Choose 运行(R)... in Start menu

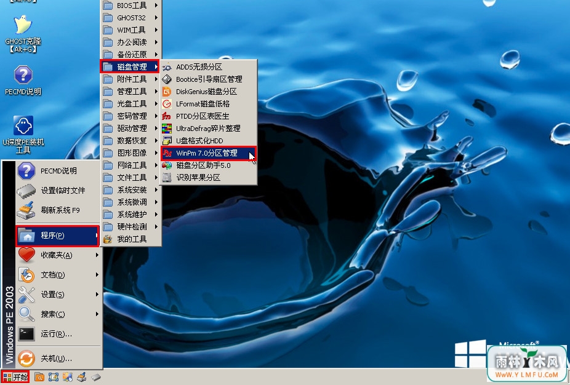[58, 334]
